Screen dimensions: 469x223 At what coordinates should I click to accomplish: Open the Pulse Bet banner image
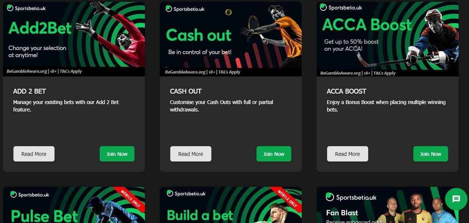(74, 205)
